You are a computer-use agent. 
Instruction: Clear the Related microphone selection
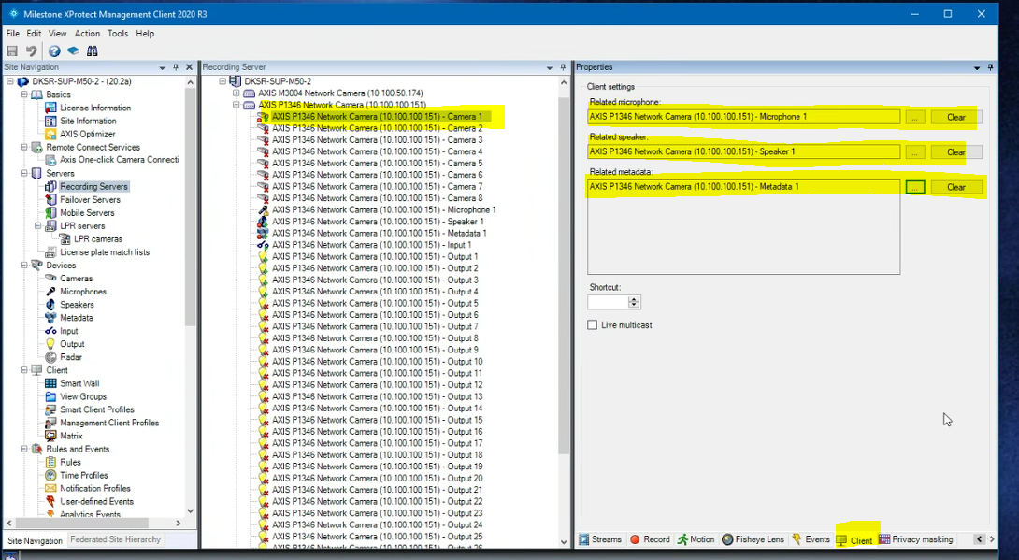tap(955, 116)
